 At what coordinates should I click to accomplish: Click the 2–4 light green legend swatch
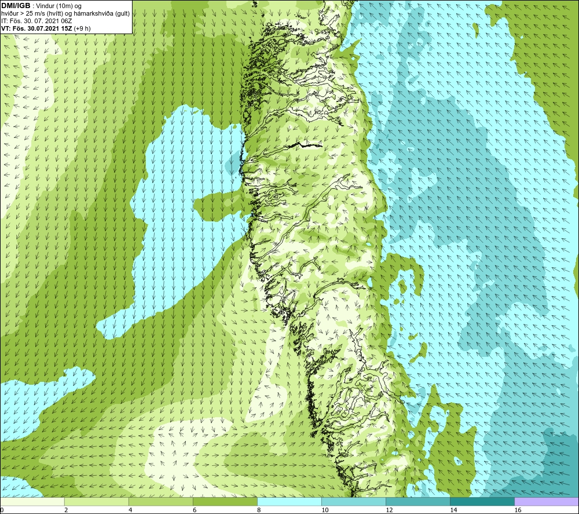[96, 501]
